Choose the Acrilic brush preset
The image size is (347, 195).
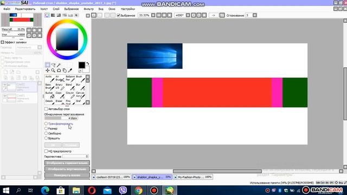point(50,79)
